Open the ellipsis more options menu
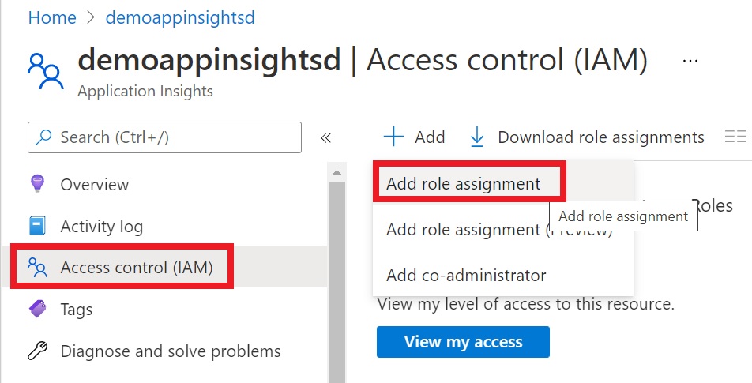752x383 pixels. click(690, 60)
